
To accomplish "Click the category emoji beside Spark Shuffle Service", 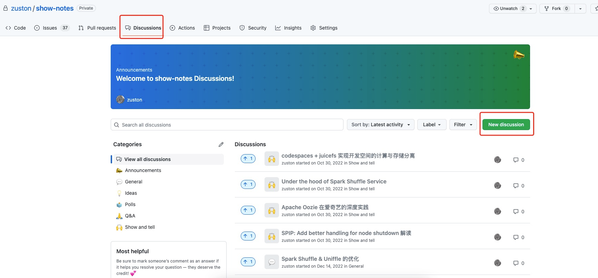I will click(272, 185).
